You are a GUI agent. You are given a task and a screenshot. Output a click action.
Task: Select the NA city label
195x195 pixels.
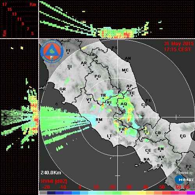147,160
